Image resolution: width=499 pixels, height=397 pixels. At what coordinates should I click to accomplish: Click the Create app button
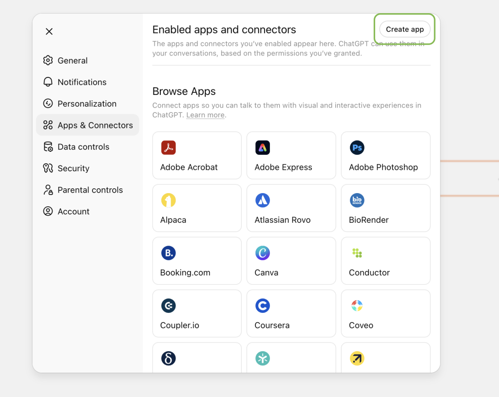tap(404, 29)
